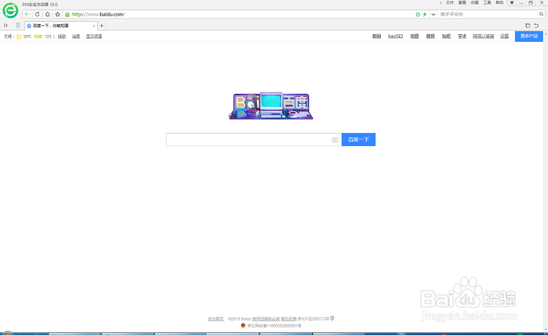The height and width of the screenshot is (335, 548).
Task: Reload the page with refresh icon
Action: [38, 14]
